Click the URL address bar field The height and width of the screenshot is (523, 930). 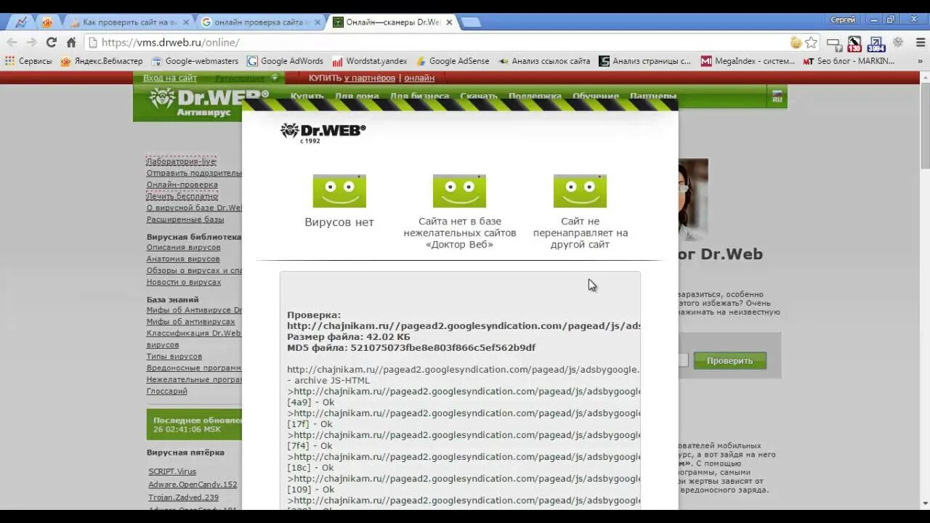[x=436, y=42]
